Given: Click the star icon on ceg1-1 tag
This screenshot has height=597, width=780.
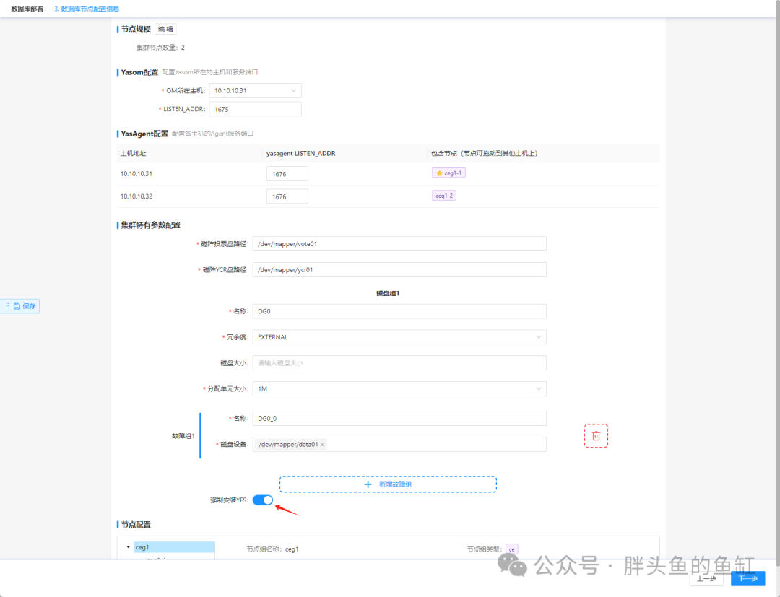Looking at the screenshot, I should 439,173.
